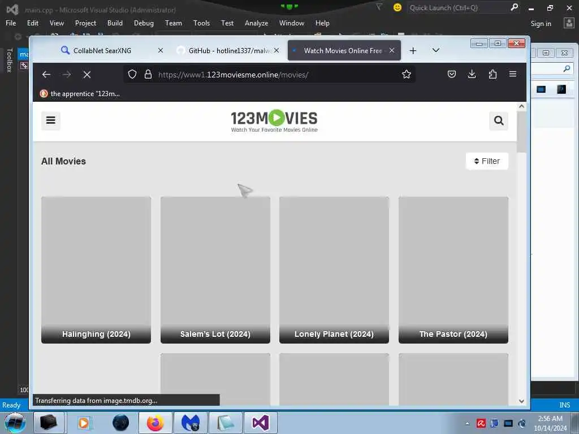Open Visual Studio from the taskbar
Image resolution: width=579 pixels, height=434 pixels.
[x=260, y=423]
